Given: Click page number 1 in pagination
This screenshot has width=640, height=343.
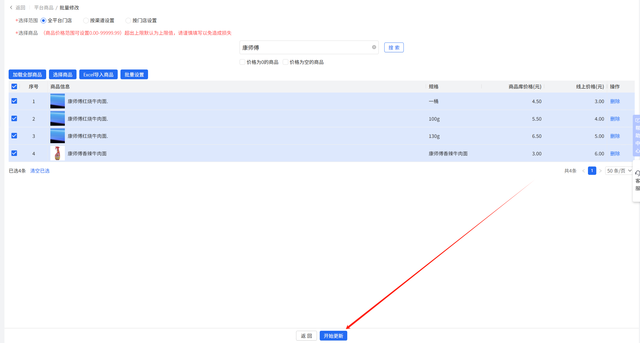Looking at the screenshot, I should [x=592, y=171].
